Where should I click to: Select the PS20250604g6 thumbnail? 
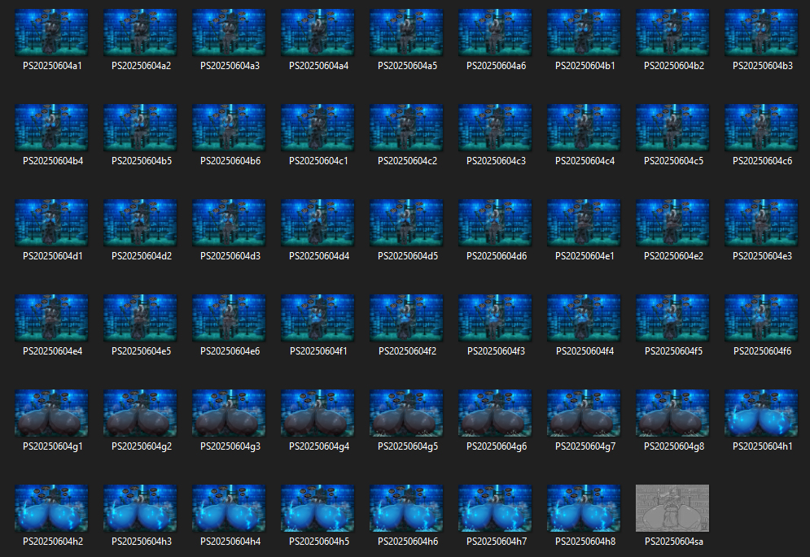[x=496, y=413]
